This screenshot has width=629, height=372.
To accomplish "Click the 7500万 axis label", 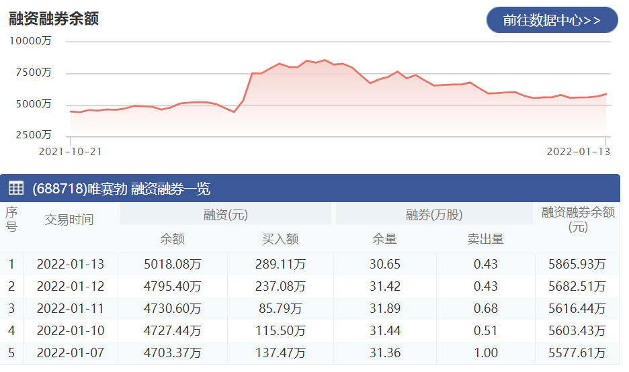I will click(34, 73).
